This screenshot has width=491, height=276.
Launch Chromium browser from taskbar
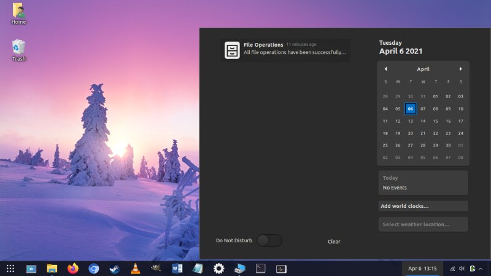click(94, 269)
